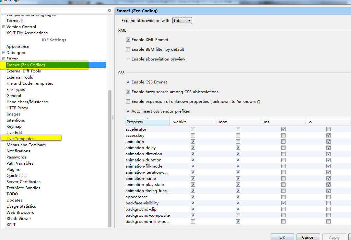Viewport: 351px width, 240px height.
Task: Uncheck -ms for accelerator property
Action: point(283,129)
